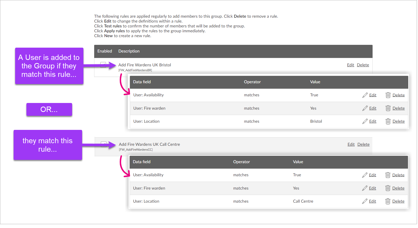Click Delete link for Fire warden in Call Centre rule
Image resolution: width=418 pixels, height=228 pixels.
coord(398,188)
